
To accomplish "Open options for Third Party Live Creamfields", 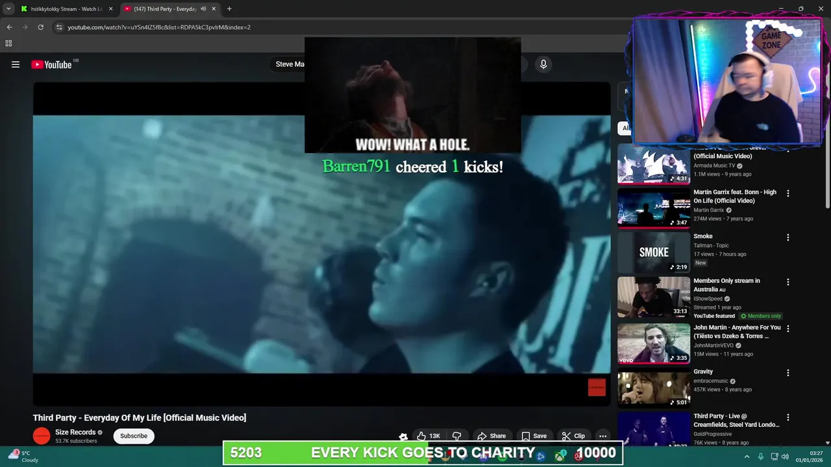I will (x=788, y=418).
